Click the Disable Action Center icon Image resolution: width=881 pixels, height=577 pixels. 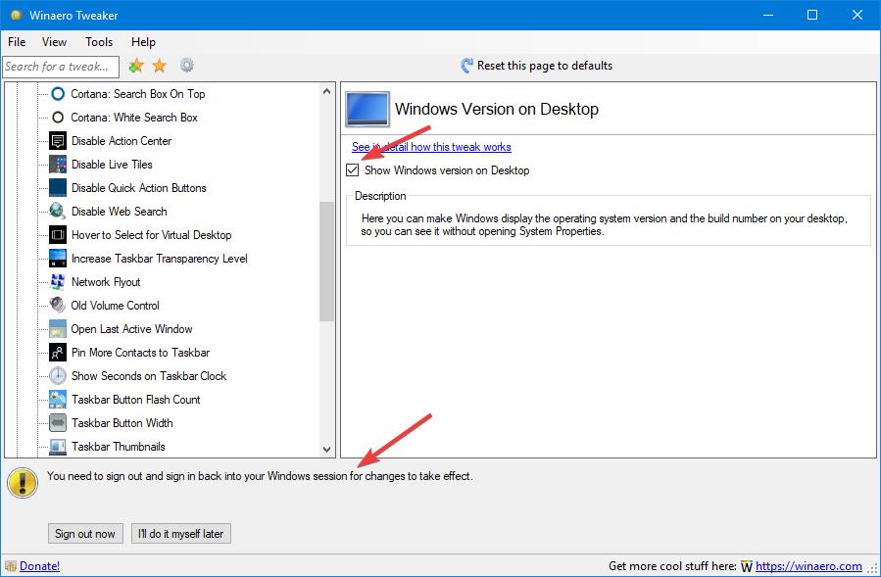58,141
